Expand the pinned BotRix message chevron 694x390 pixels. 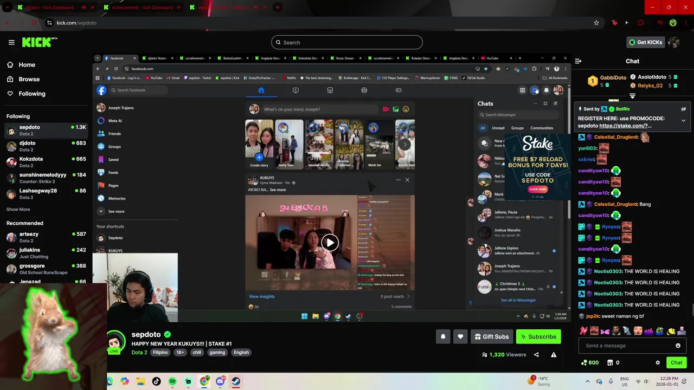683,120
